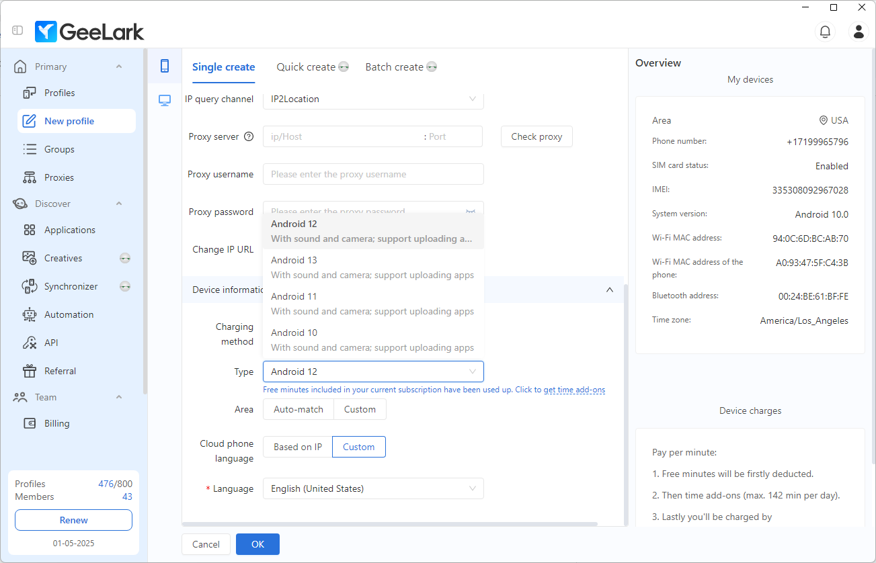Focus the Proxy username field
The height and width of the screenshot is (563, 876).
pyautogui.click(x=373, y=174)
